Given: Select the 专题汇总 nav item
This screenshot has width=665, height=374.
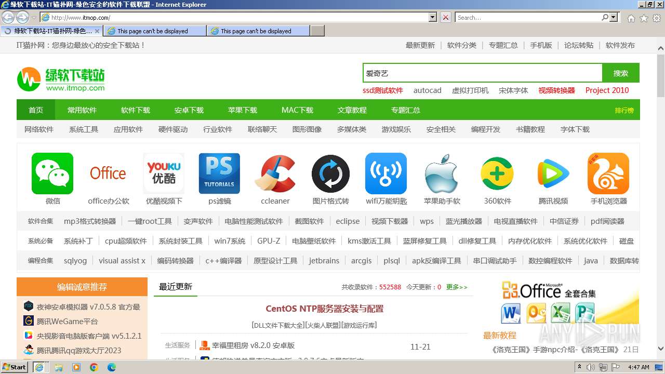Looking at the screenshot, I should tap(406, 110).
